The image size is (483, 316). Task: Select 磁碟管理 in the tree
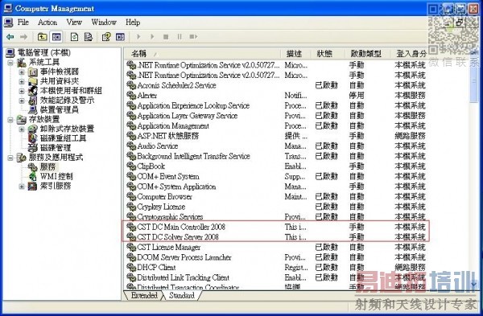[x=56, y=148]
